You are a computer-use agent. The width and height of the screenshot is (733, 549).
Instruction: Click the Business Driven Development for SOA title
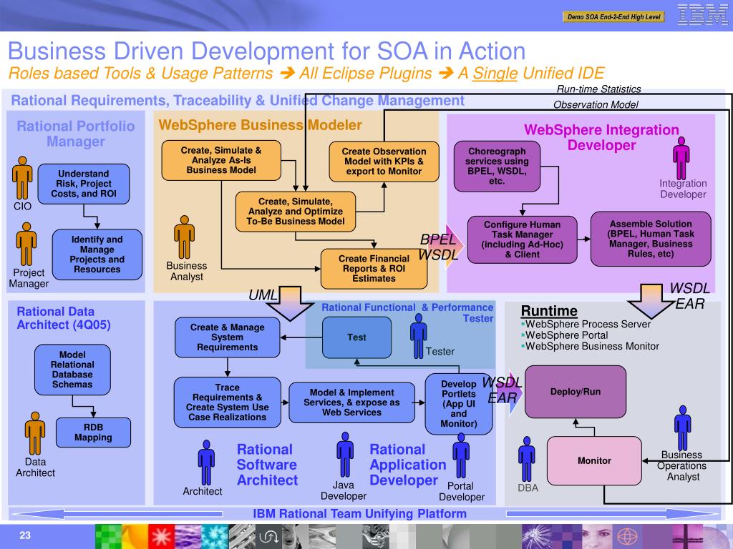[x=267, y=51]
